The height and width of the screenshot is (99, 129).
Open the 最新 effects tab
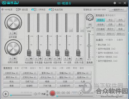click(48, 68)
